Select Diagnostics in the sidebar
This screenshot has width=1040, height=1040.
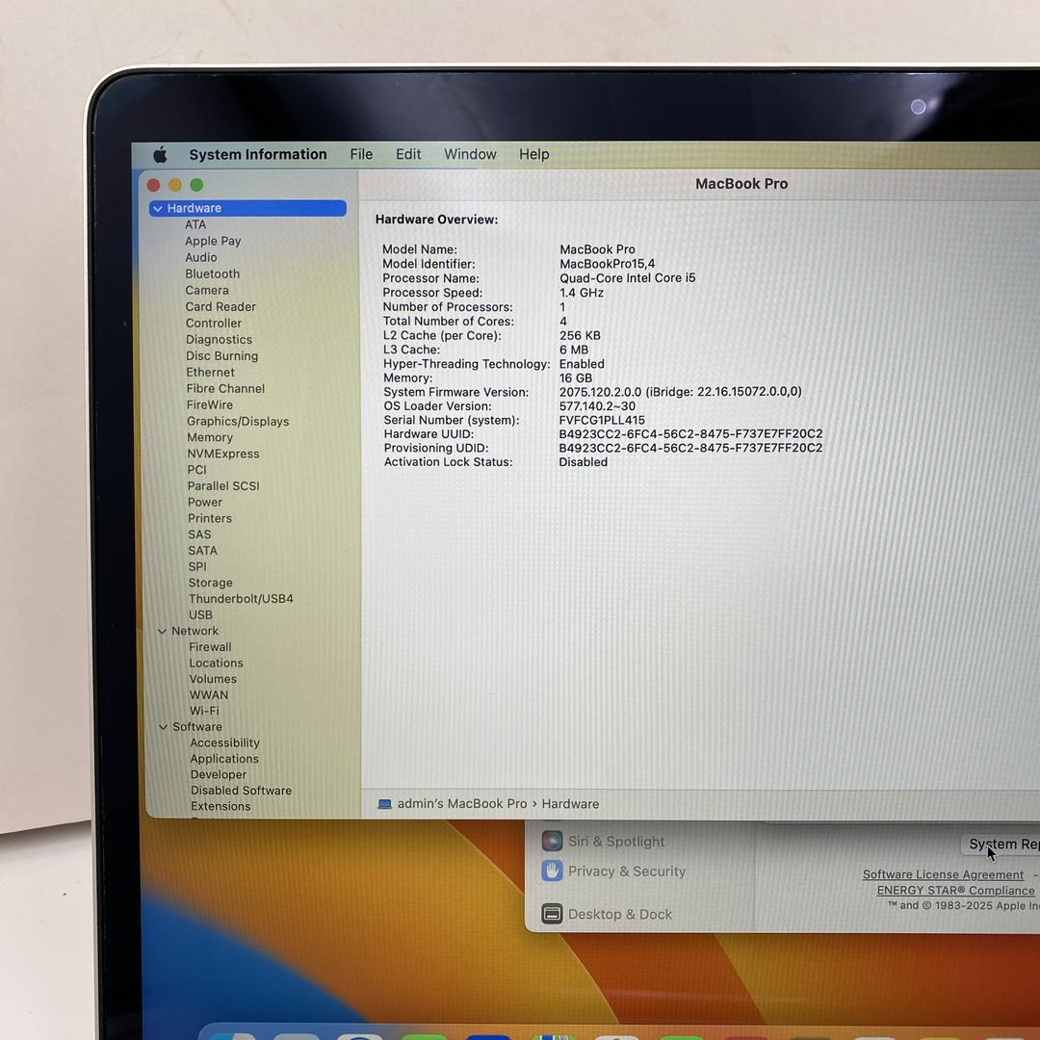coord(219,340)
